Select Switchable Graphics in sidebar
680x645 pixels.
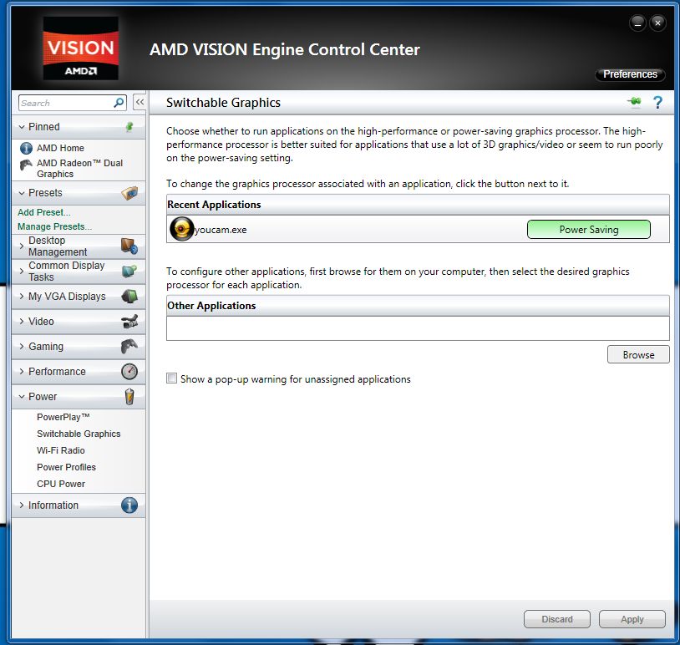click(79, 434)
